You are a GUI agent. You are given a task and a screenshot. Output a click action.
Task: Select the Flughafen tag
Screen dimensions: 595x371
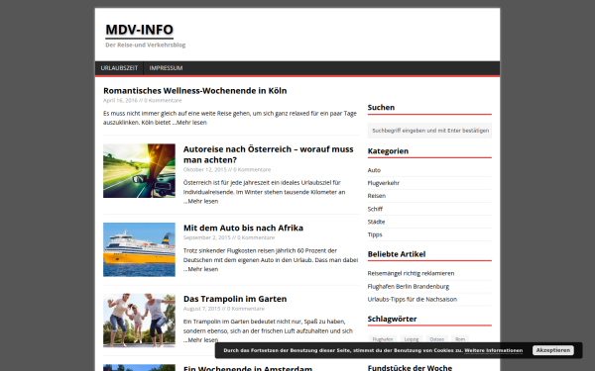383,339
